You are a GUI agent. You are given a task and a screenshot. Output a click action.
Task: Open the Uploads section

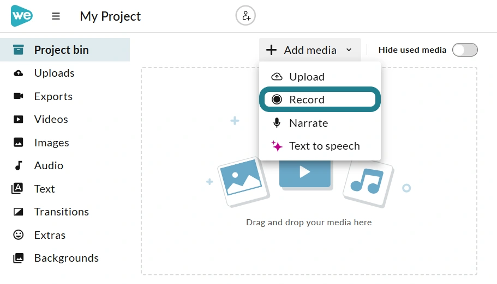click(x=65, y=73)
